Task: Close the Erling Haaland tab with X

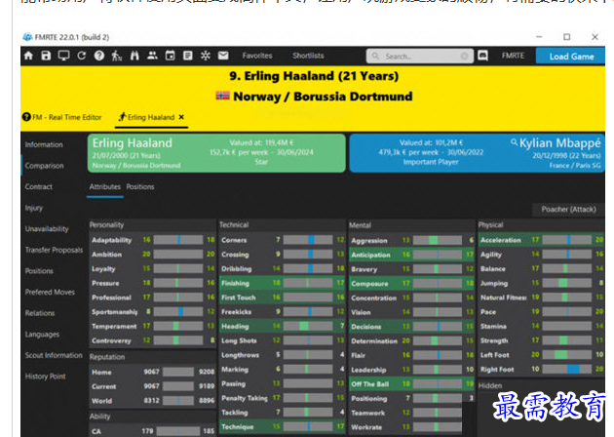Action: (181, 117)
